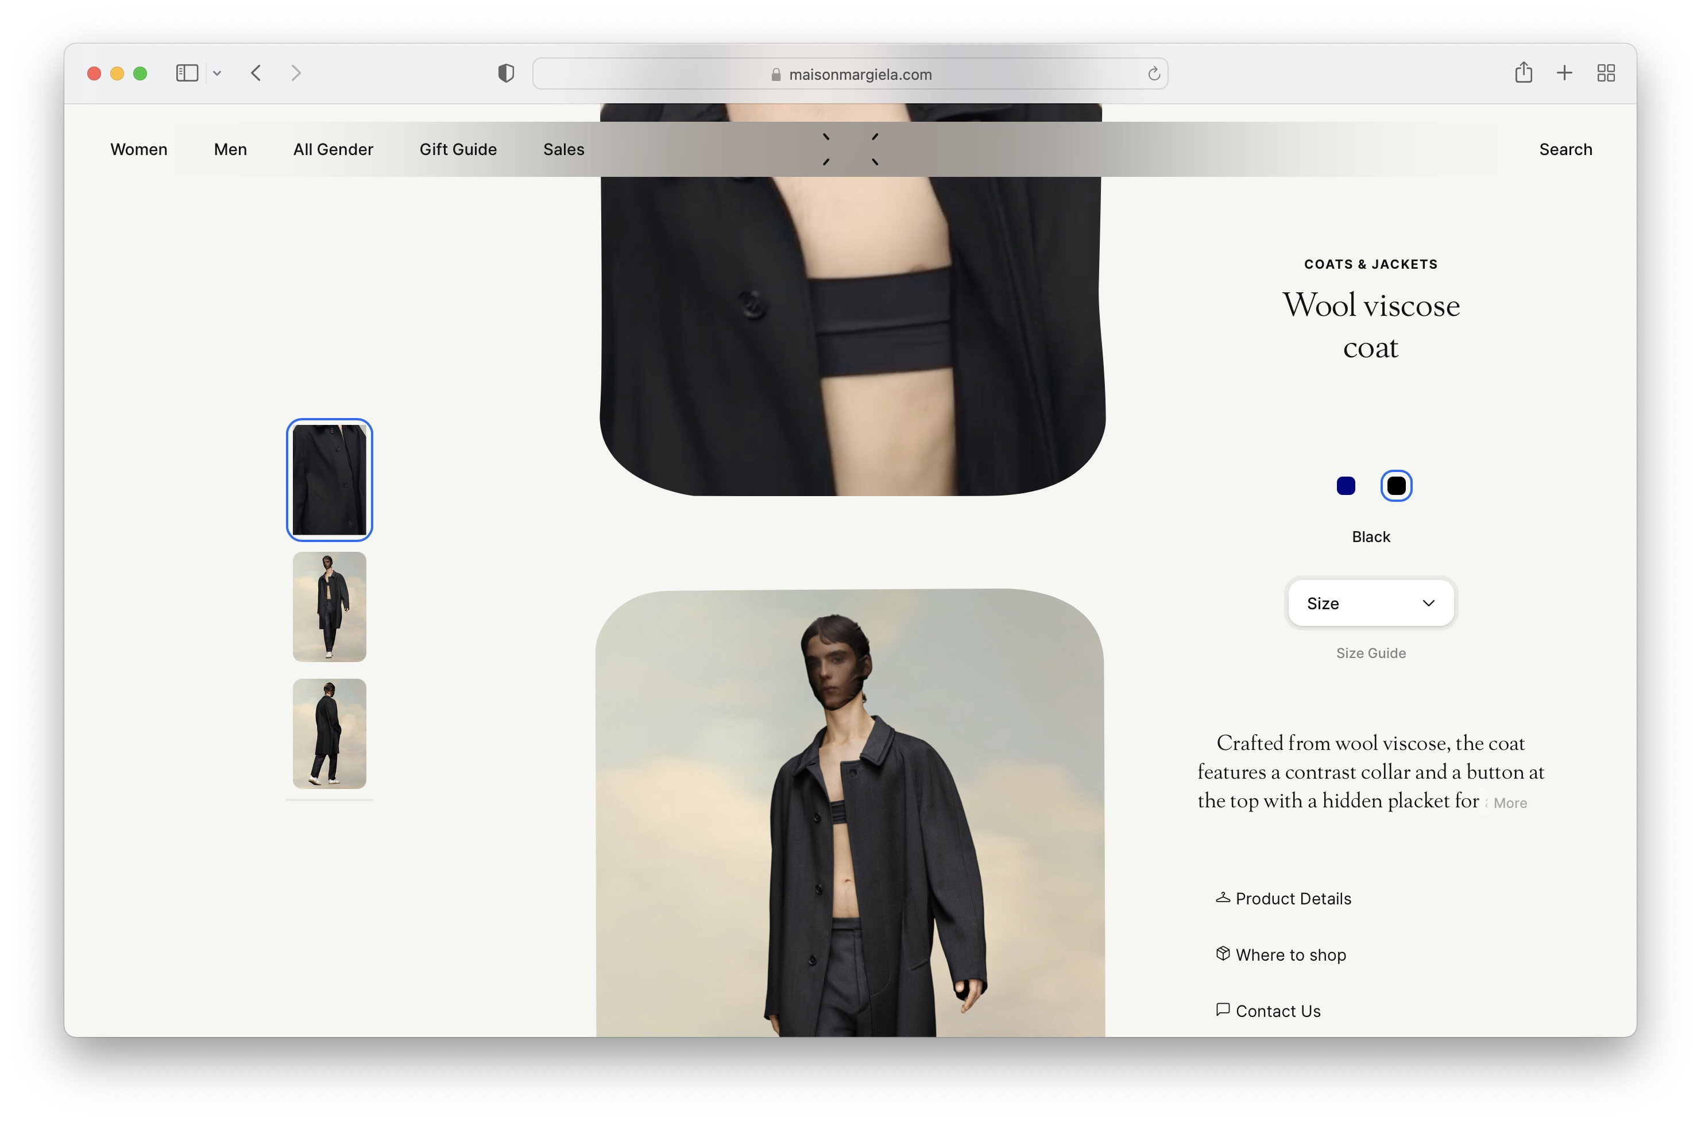Open the Gift Guide section
Viewport: 1701px width, 1122px height.
[x=458, y=149]
